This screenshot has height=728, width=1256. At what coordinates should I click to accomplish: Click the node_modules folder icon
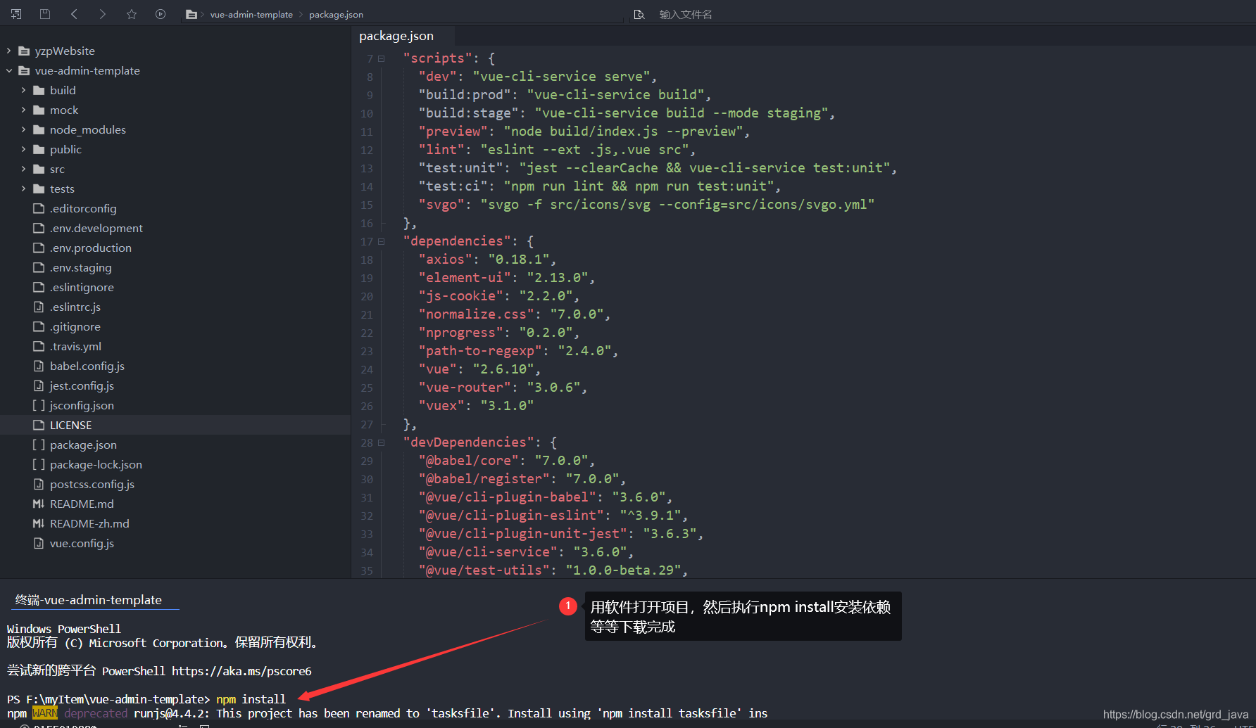point(39,129)
